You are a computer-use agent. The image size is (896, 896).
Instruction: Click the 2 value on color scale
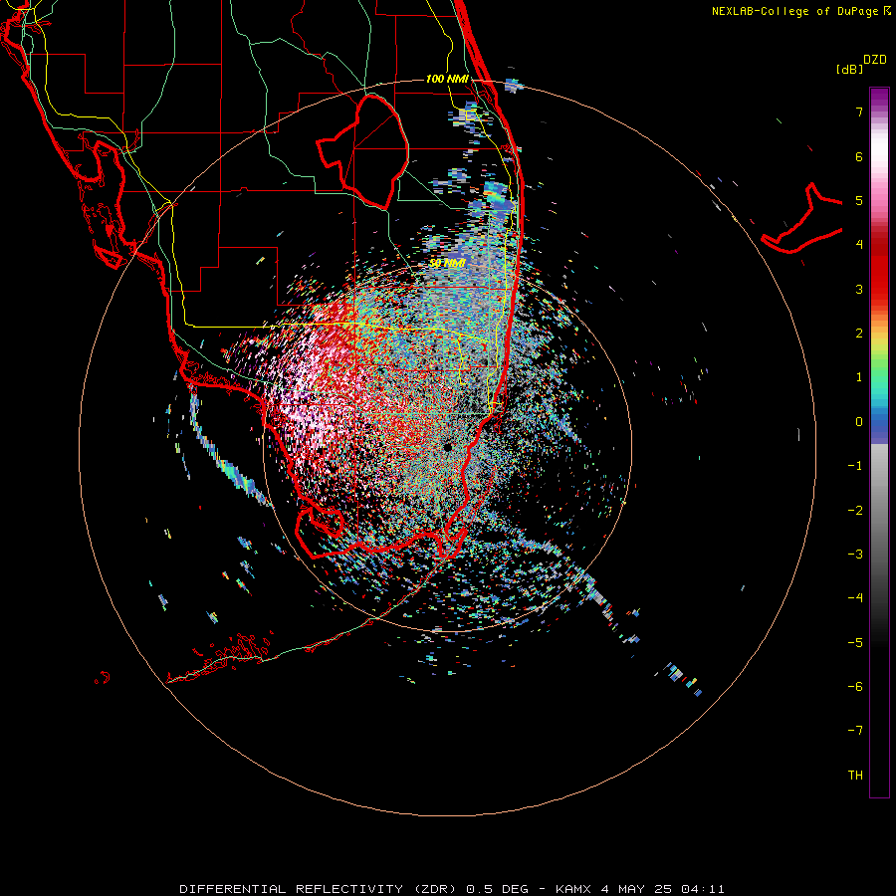click(x=859, y=334)
